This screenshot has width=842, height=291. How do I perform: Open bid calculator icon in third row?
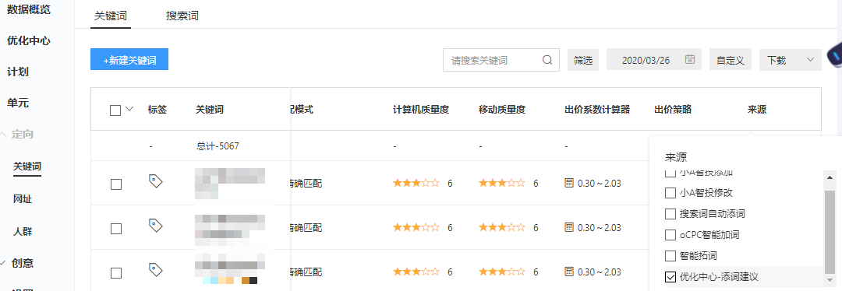click(x=569, y=272)
